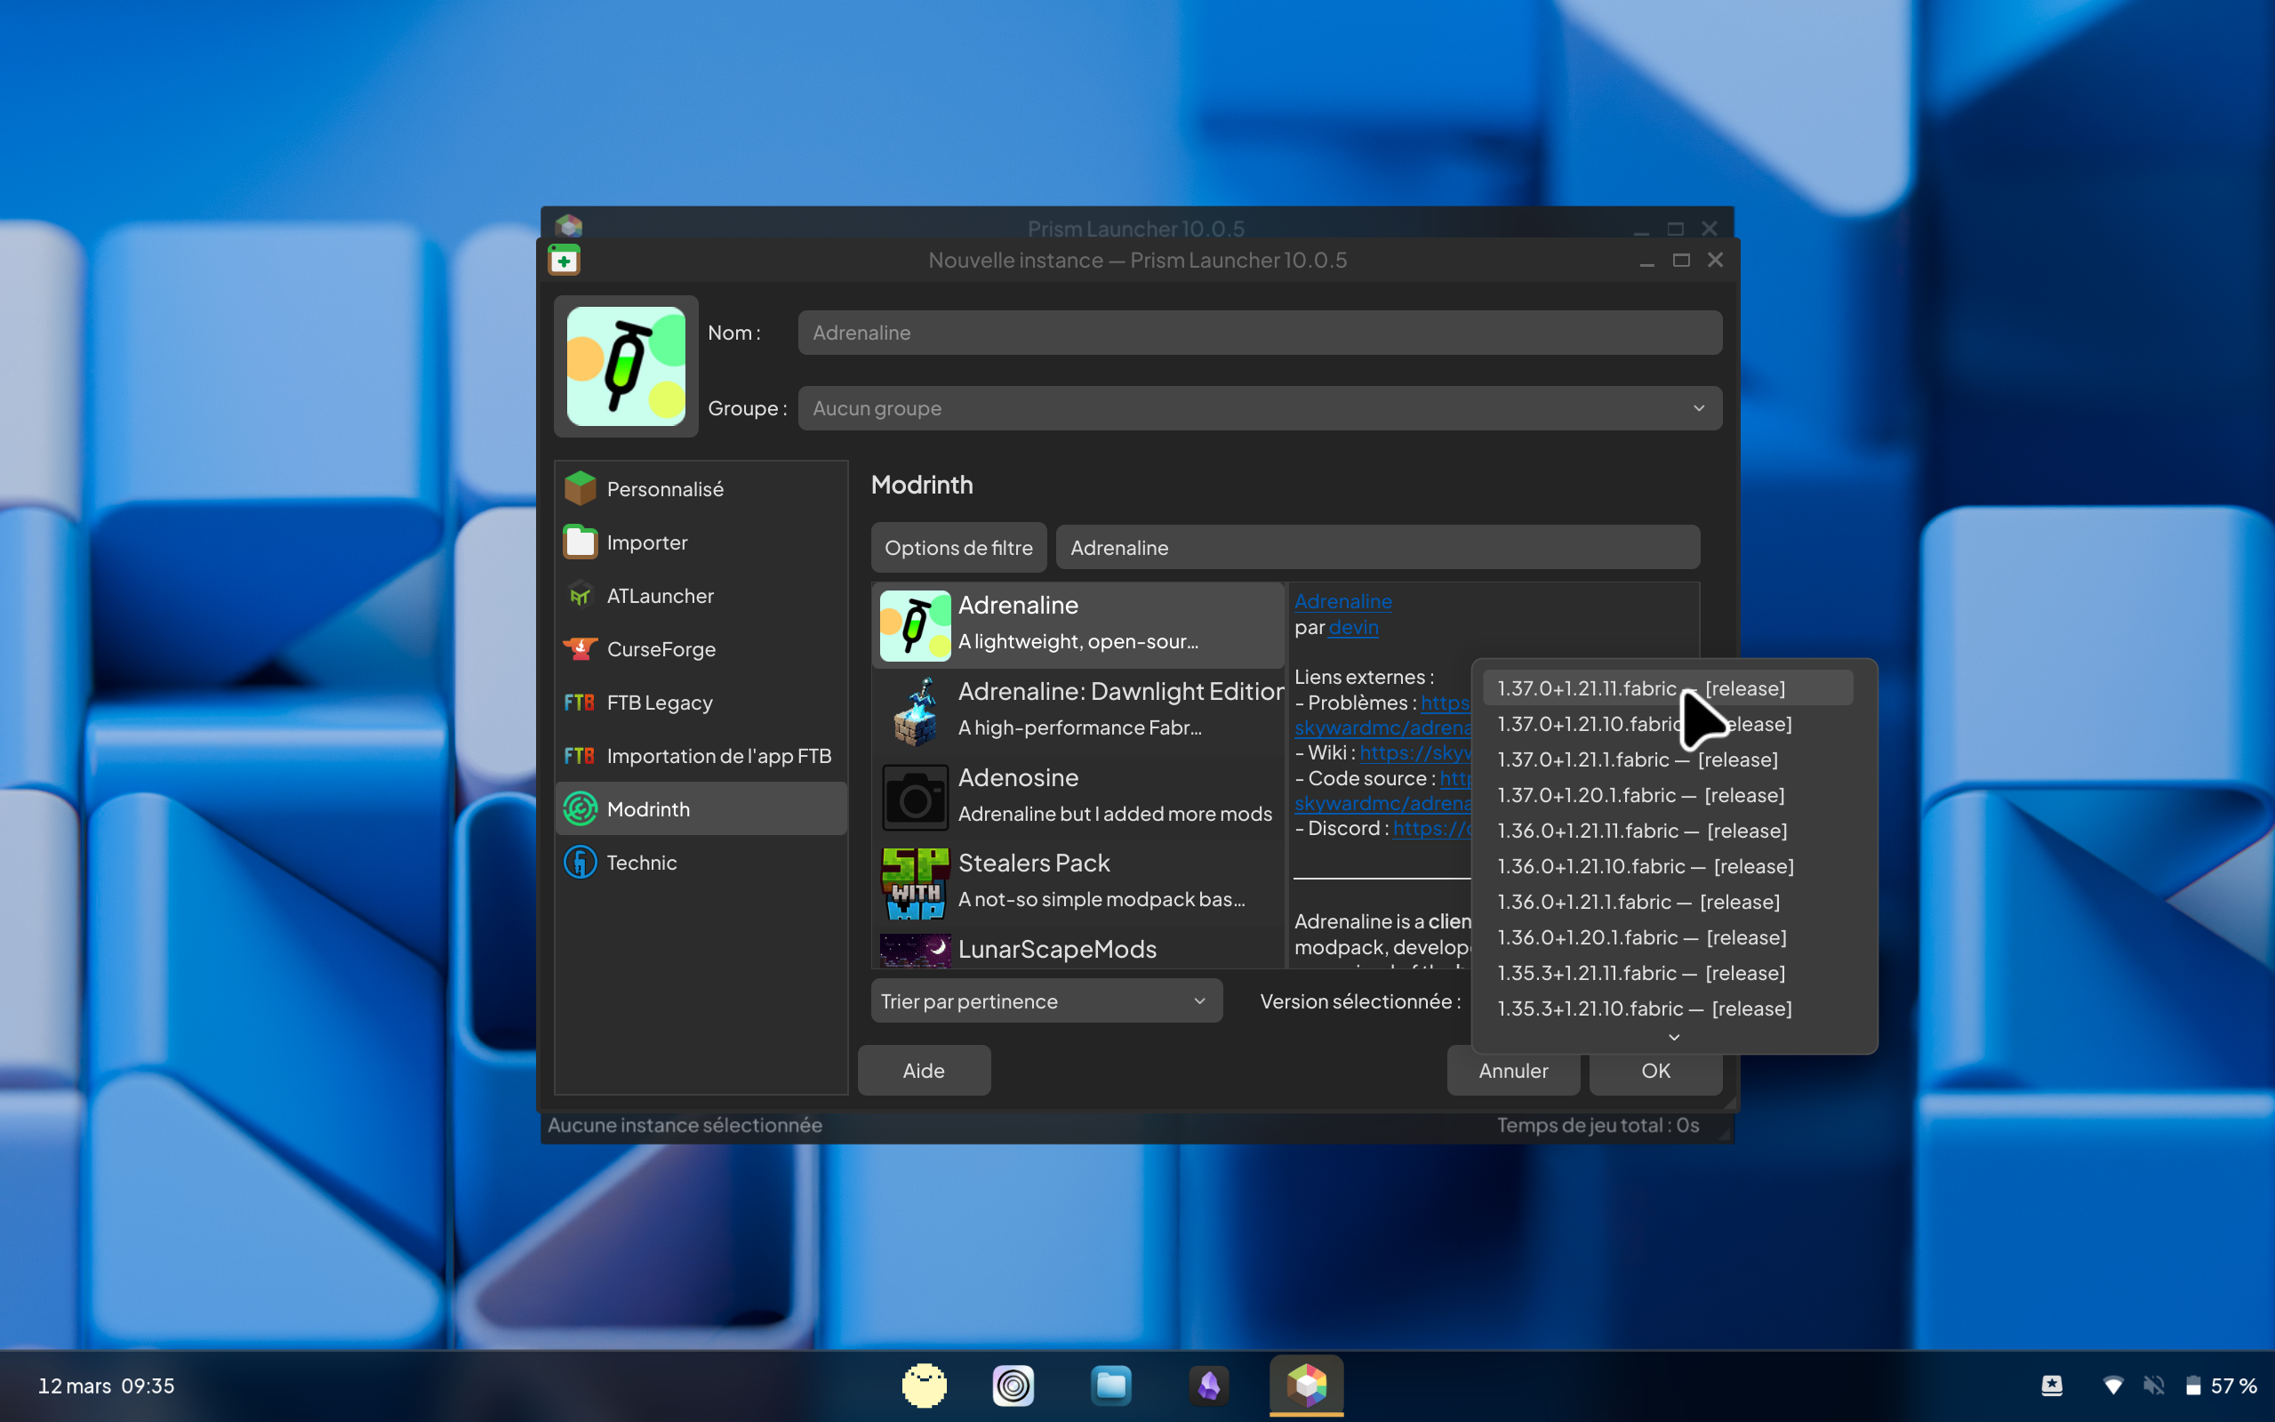Open the battery indicator showing 57 %
2275x1422 pixels.
(x=2221, y=1386)
